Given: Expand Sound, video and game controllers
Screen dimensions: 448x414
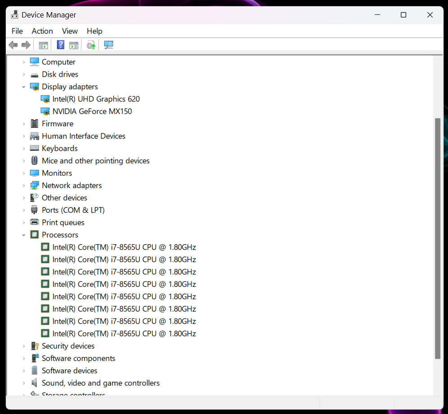Looking at the screenshot, I should [x=24, y=383].
